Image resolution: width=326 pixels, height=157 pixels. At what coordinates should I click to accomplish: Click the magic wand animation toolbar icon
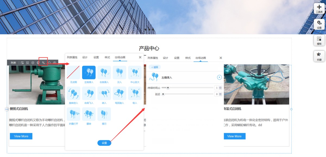pos(43,63)
